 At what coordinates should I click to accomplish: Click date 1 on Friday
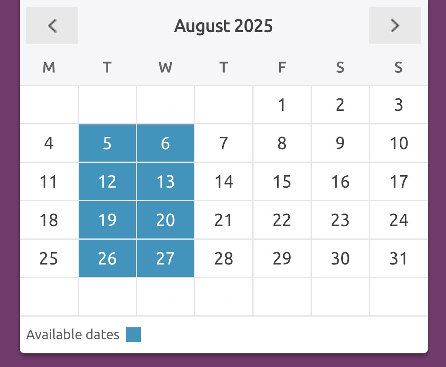click(282, 105)
